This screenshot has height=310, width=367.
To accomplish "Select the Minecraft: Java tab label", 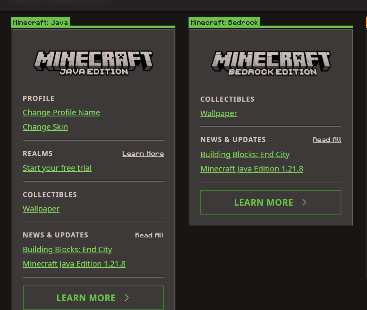I will point(40,23).
